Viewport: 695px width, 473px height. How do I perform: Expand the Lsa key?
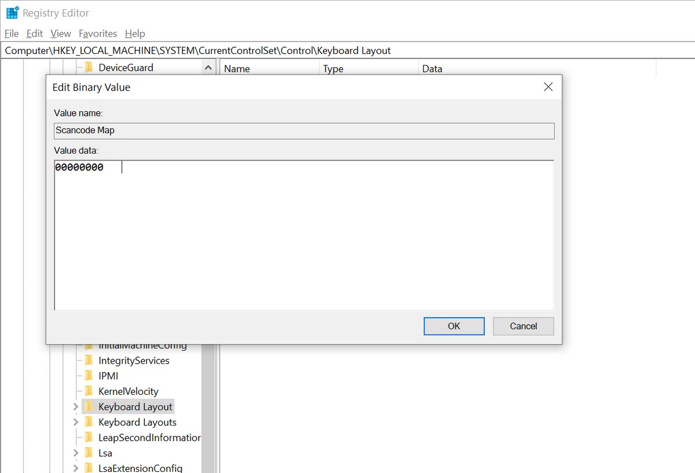point(76,453)
